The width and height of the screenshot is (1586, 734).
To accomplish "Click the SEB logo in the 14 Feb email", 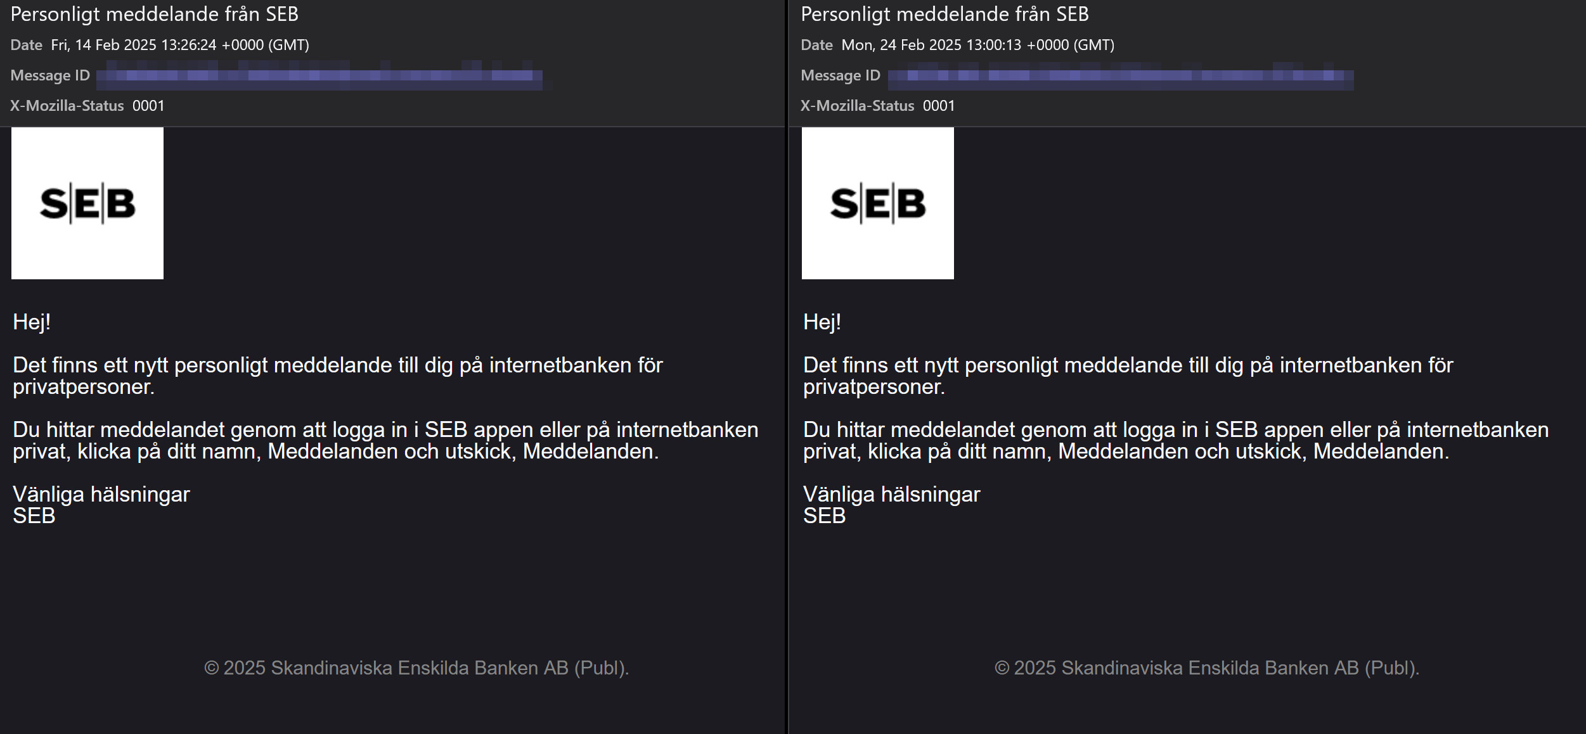I will click(x=87, y=203).
